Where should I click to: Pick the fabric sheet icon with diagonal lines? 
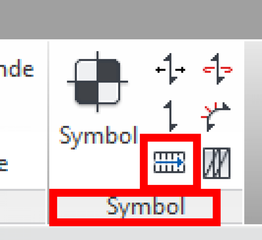tap(217, 163)
